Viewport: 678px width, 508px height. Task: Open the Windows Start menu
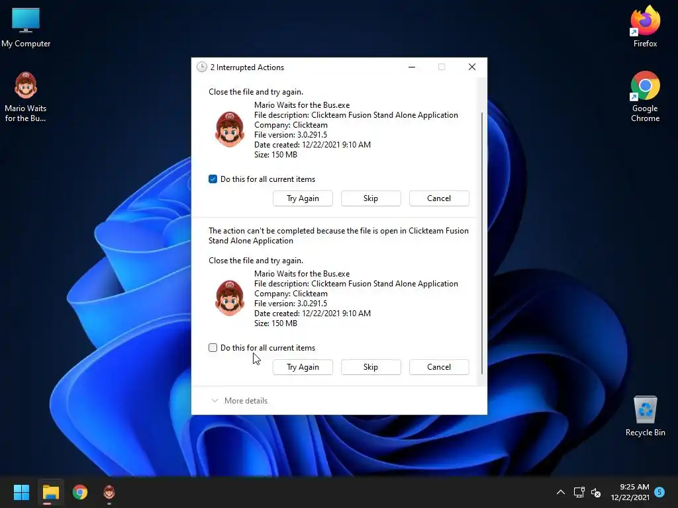coord(21,492)
